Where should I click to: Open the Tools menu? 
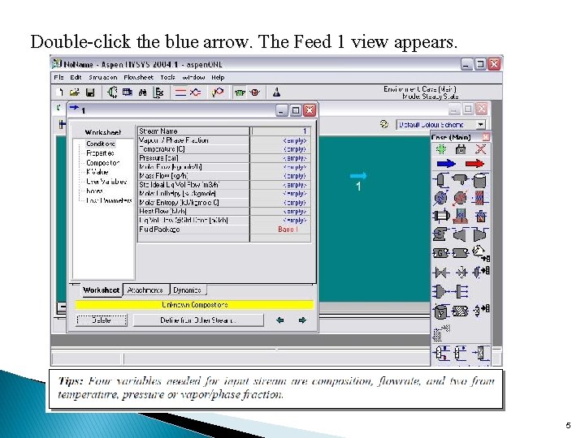tap(168, 78)
